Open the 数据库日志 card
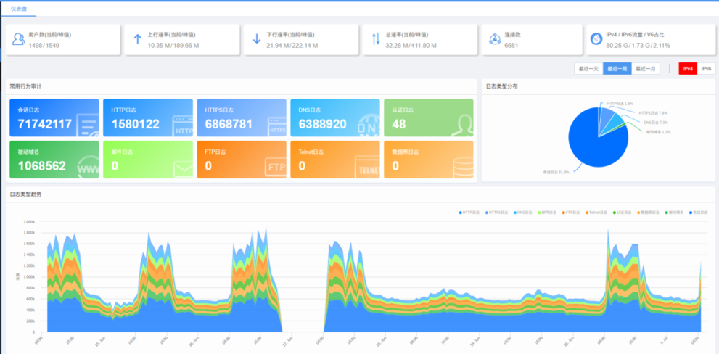Image resolution: width=719 pixels, height=354 pixels. pos(429,160)
